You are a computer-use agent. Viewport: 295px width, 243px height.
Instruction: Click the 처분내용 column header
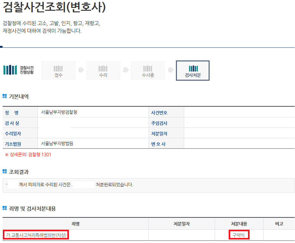tap(238, 223)
